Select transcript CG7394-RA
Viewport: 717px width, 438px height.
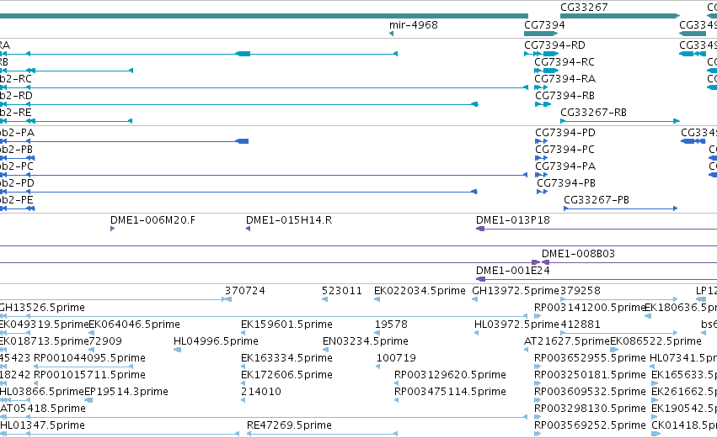point(565,79)
